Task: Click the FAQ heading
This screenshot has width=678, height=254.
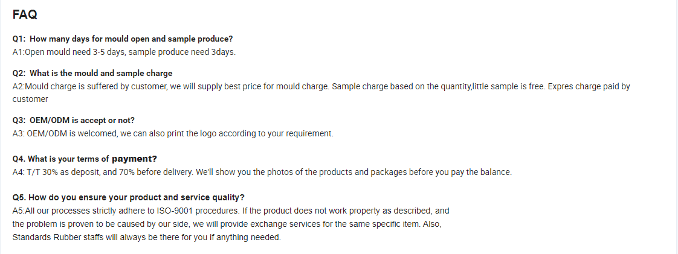Action: [25, 14]
